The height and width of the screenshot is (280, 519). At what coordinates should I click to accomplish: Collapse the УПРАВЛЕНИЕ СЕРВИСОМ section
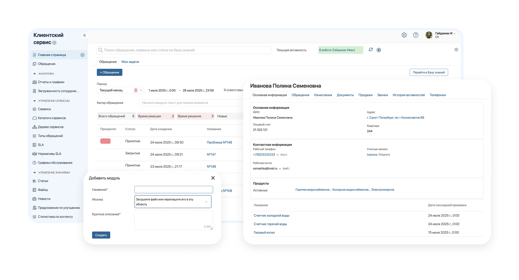coord(35,101)
